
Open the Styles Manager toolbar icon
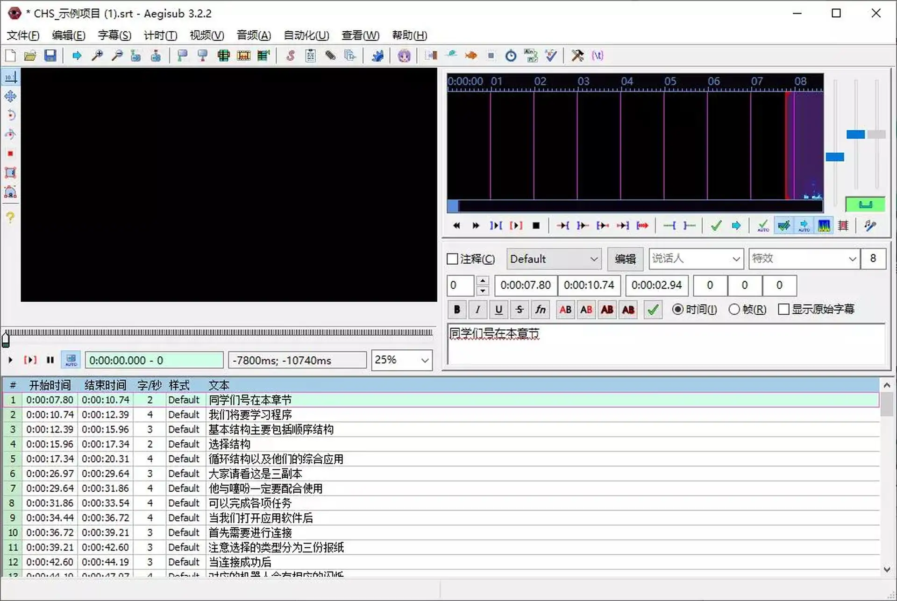[290, 56]
